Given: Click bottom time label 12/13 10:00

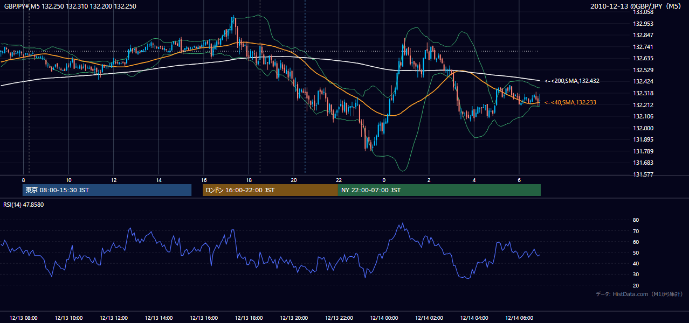Looking at the screenshot, I should point(68,318).
